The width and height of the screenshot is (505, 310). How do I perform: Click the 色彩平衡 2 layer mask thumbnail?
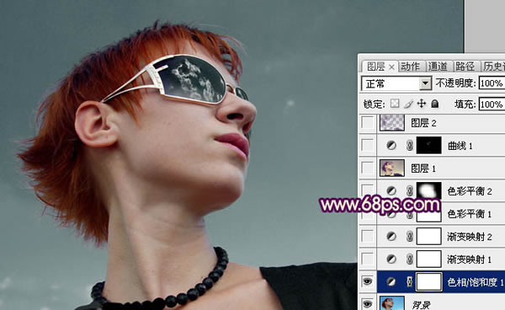[429, 190]
